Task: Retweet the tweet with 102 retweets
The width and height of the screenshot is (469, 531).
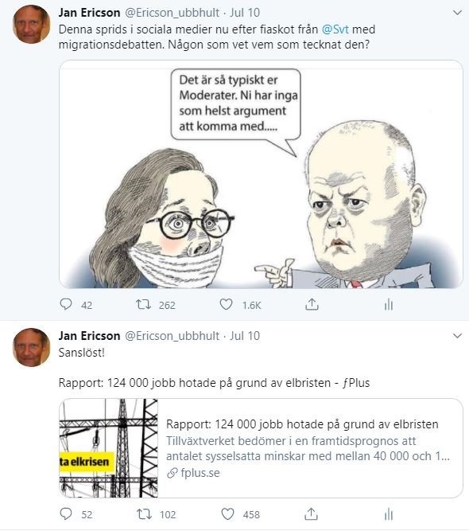Action: [144, 514]
